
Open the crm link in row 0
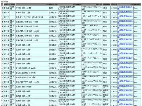click(x=125, y=8)
